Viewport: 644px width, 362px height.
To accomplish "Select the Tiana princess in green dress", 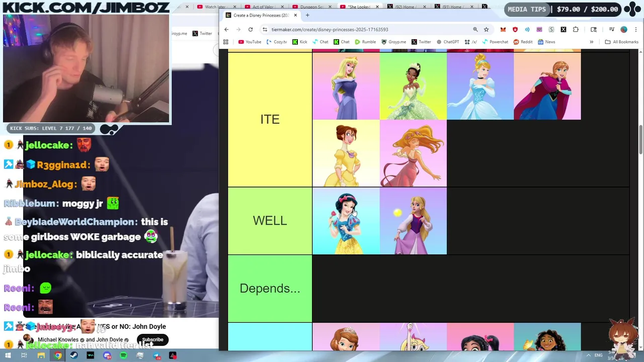I will pos(413,86).
